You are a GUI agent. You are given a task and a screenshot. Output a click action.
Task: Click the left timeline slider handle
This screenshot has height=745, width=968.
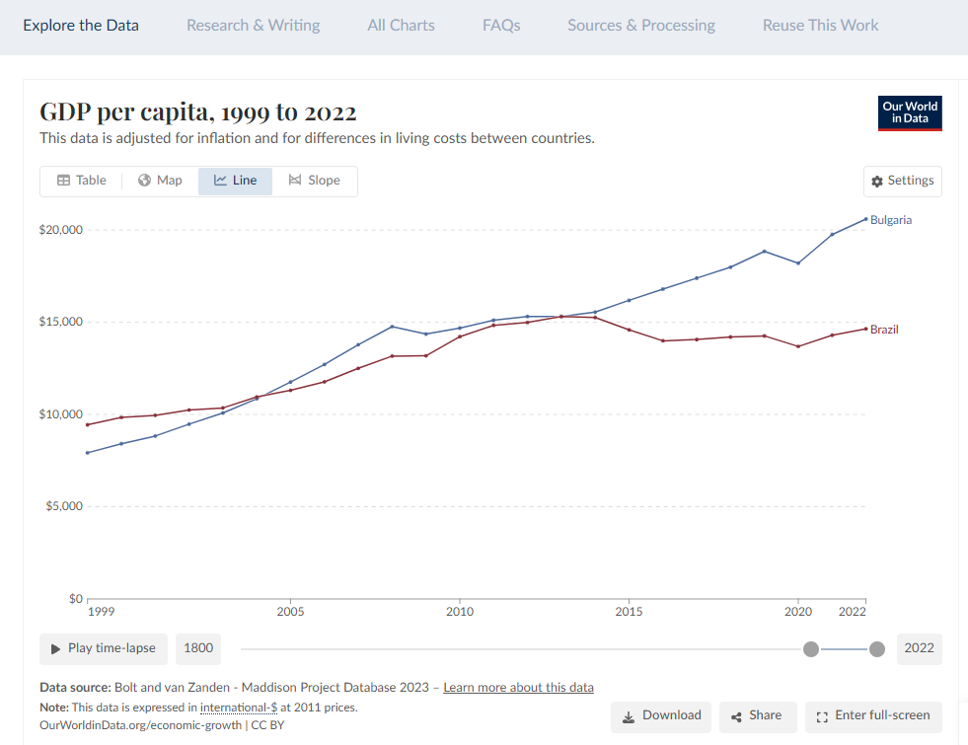(x=811, y=649)
